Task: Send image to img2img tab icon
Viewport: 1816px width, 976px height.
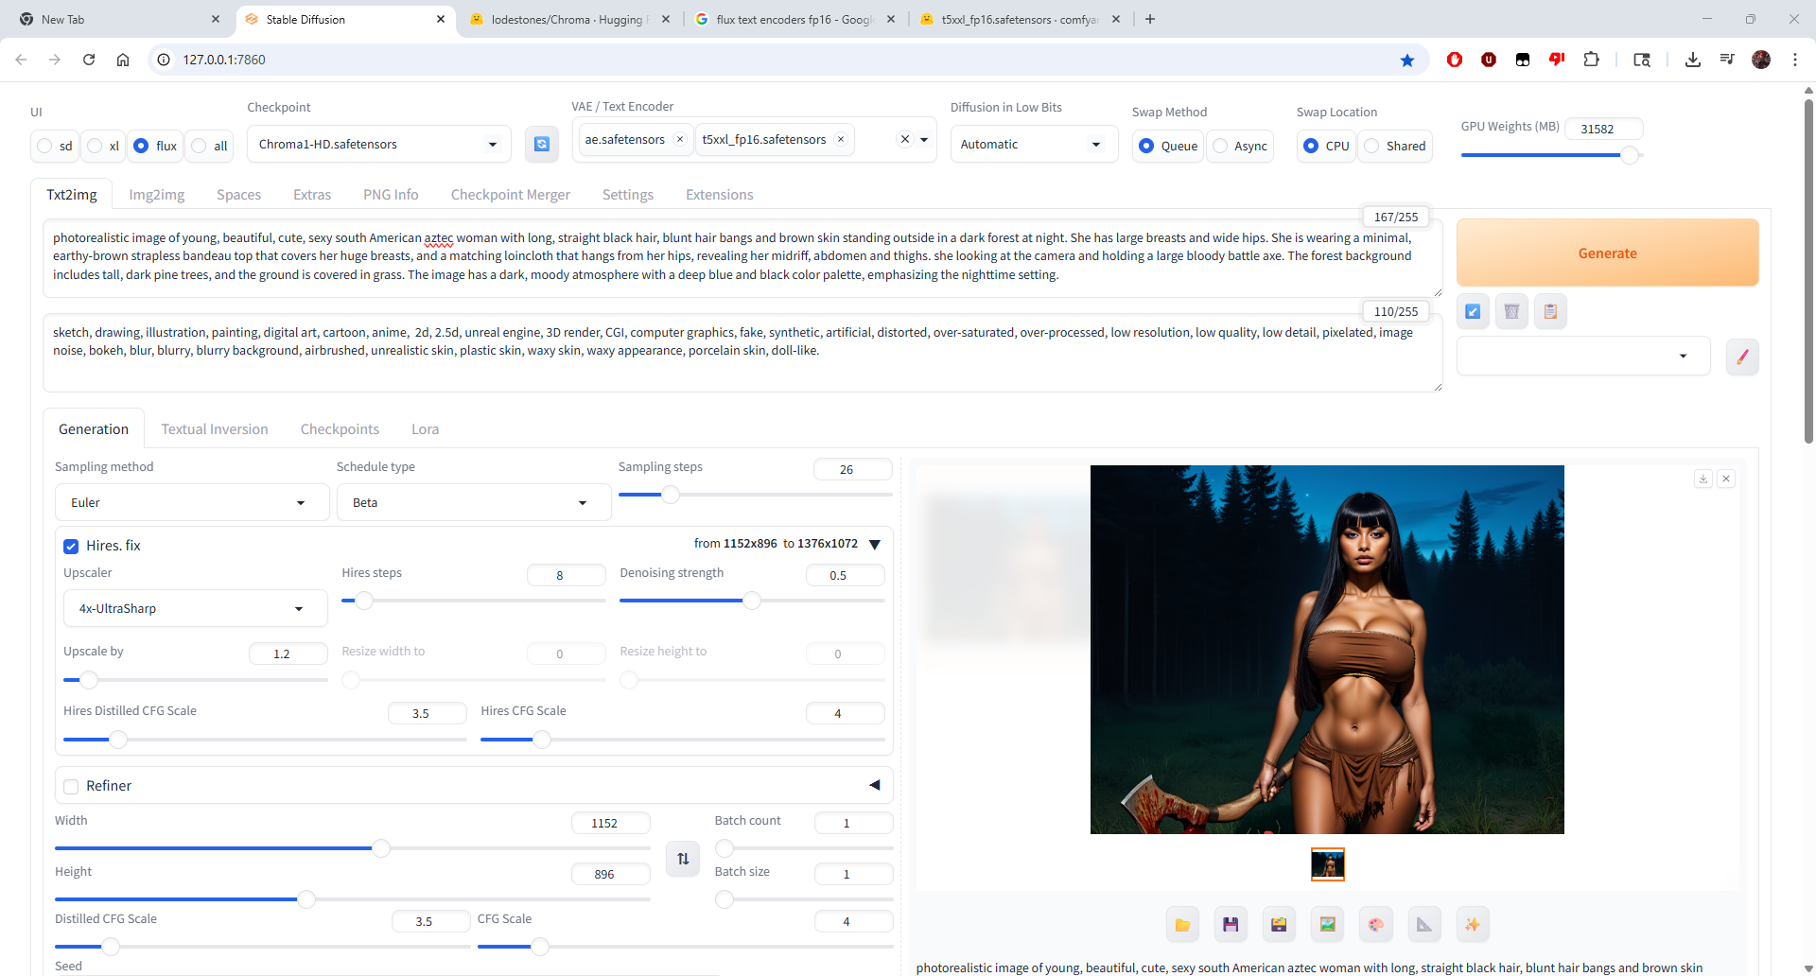Action: point(1327,924)
